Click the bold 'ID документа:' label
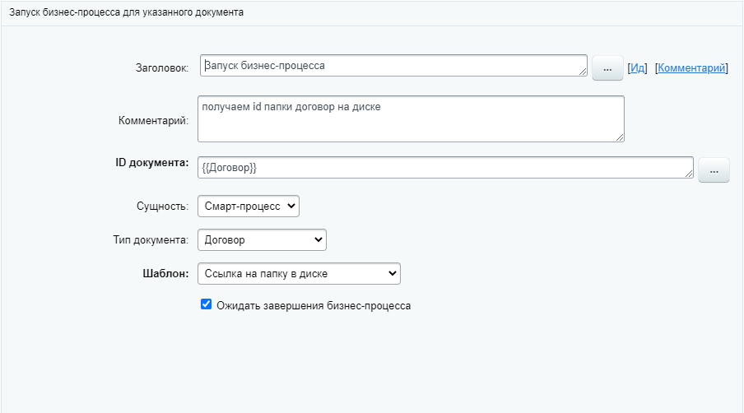Screen dimensions: 744x413 tap(152, 163)
